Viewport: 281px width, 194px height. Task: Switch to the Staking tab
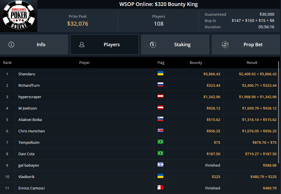click(x=175, y=45)
